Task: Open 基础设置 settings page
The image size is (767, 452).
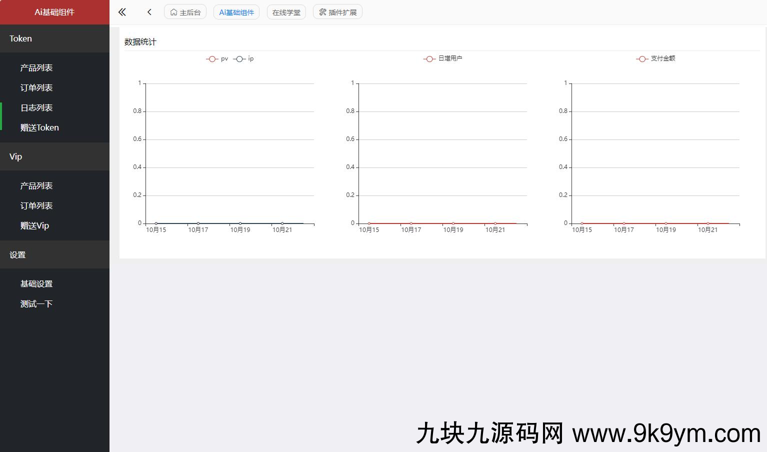Action: [36, 283]
